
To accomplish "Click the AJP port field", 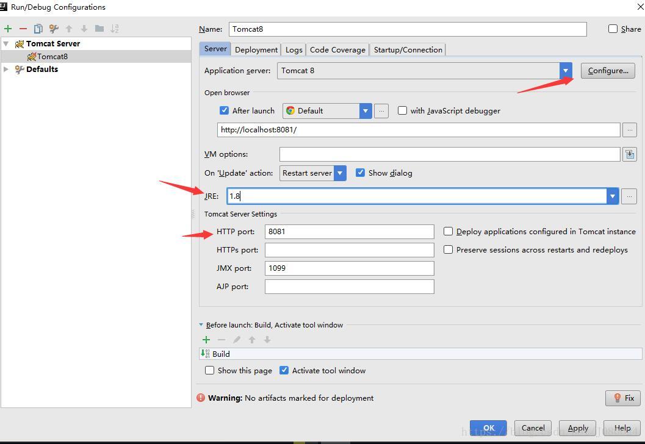I will point(349,287).
